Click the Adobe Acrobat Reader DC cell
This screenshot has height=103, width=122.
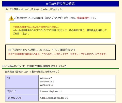coord(77,98)
